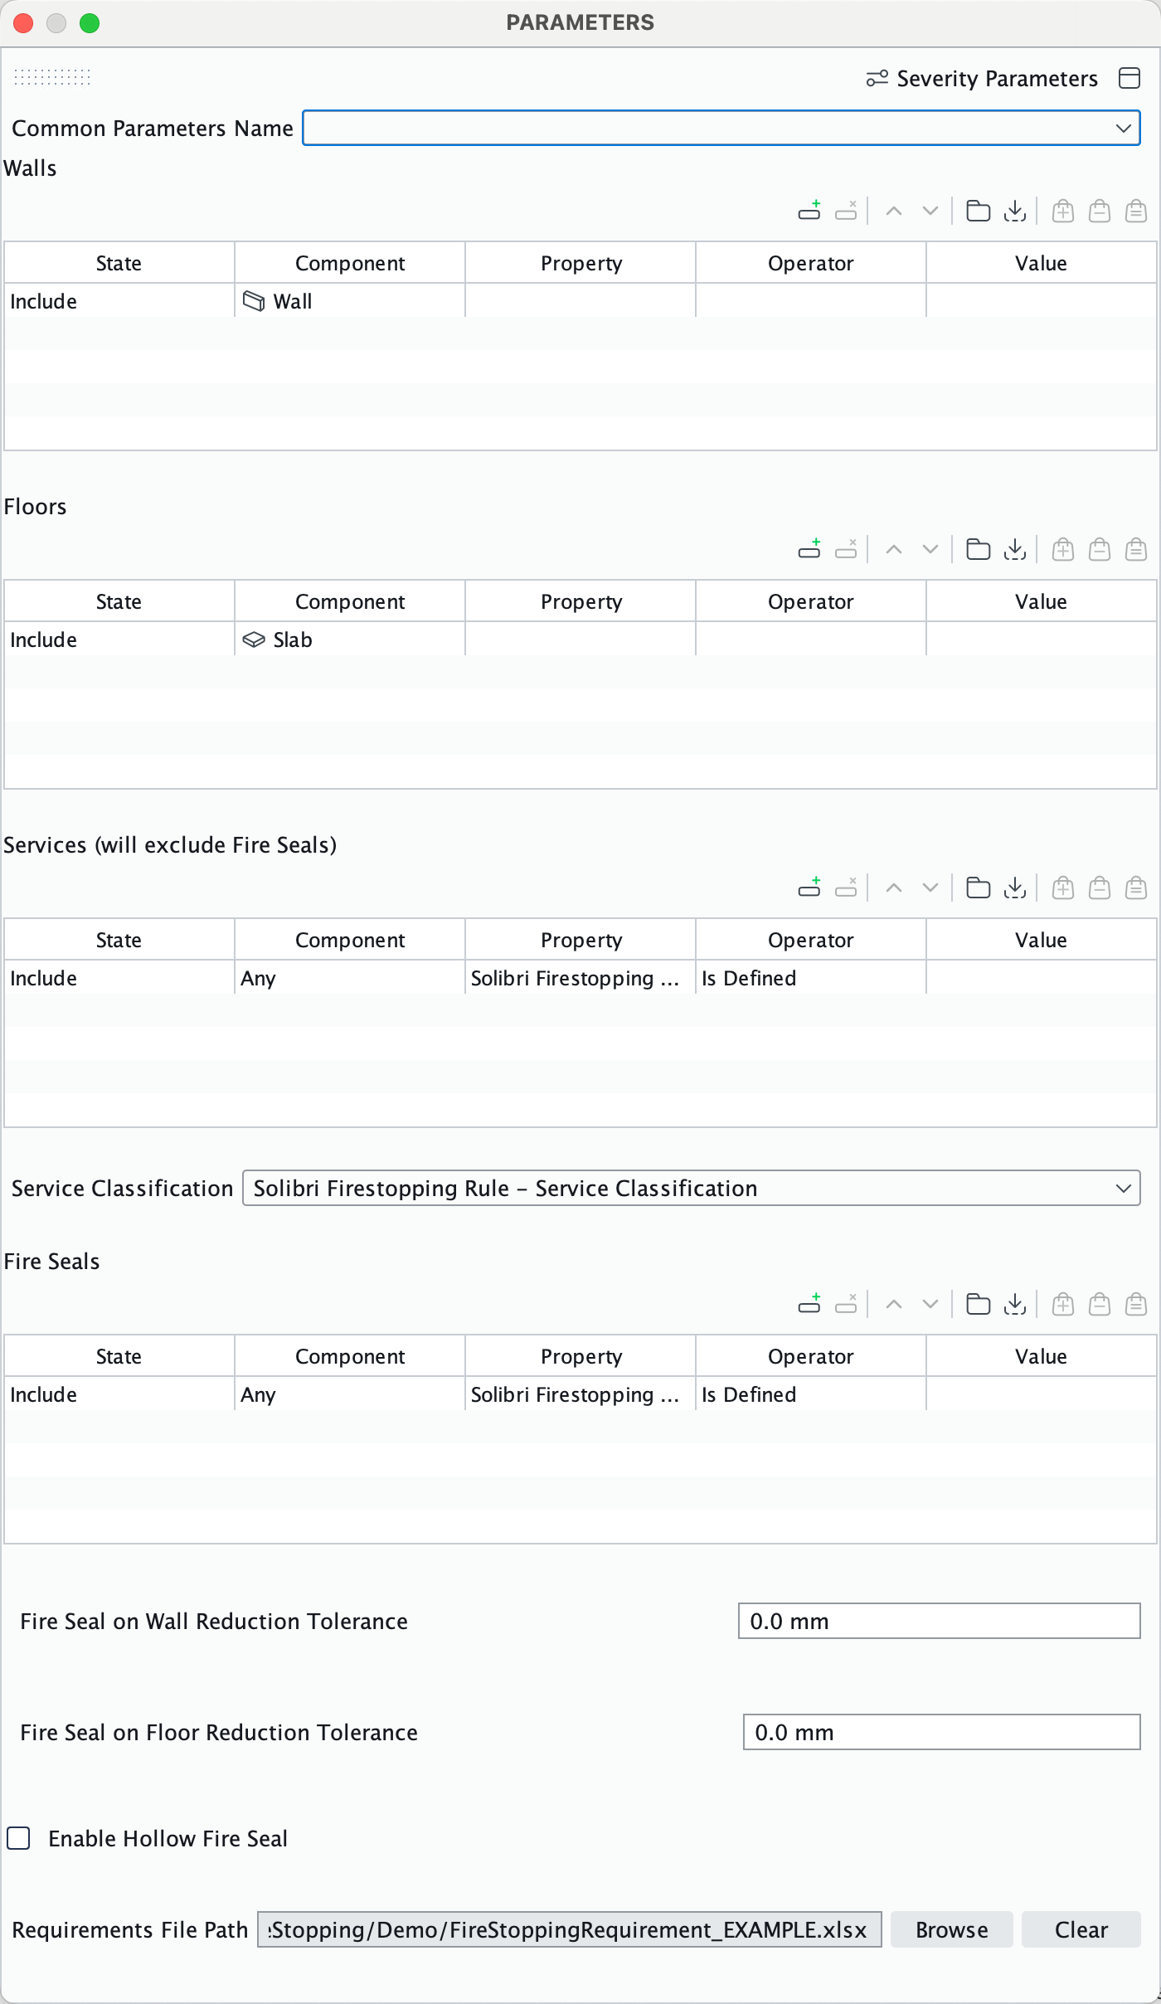Select the Wall component cell in Walls table
The image size is (1161, 2004).
point(350,301)
